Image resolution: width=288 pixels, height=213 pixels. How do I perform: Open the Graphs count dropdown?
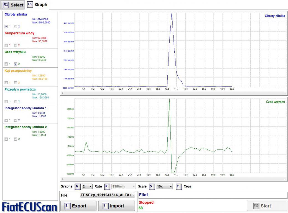tap(87, 187)
